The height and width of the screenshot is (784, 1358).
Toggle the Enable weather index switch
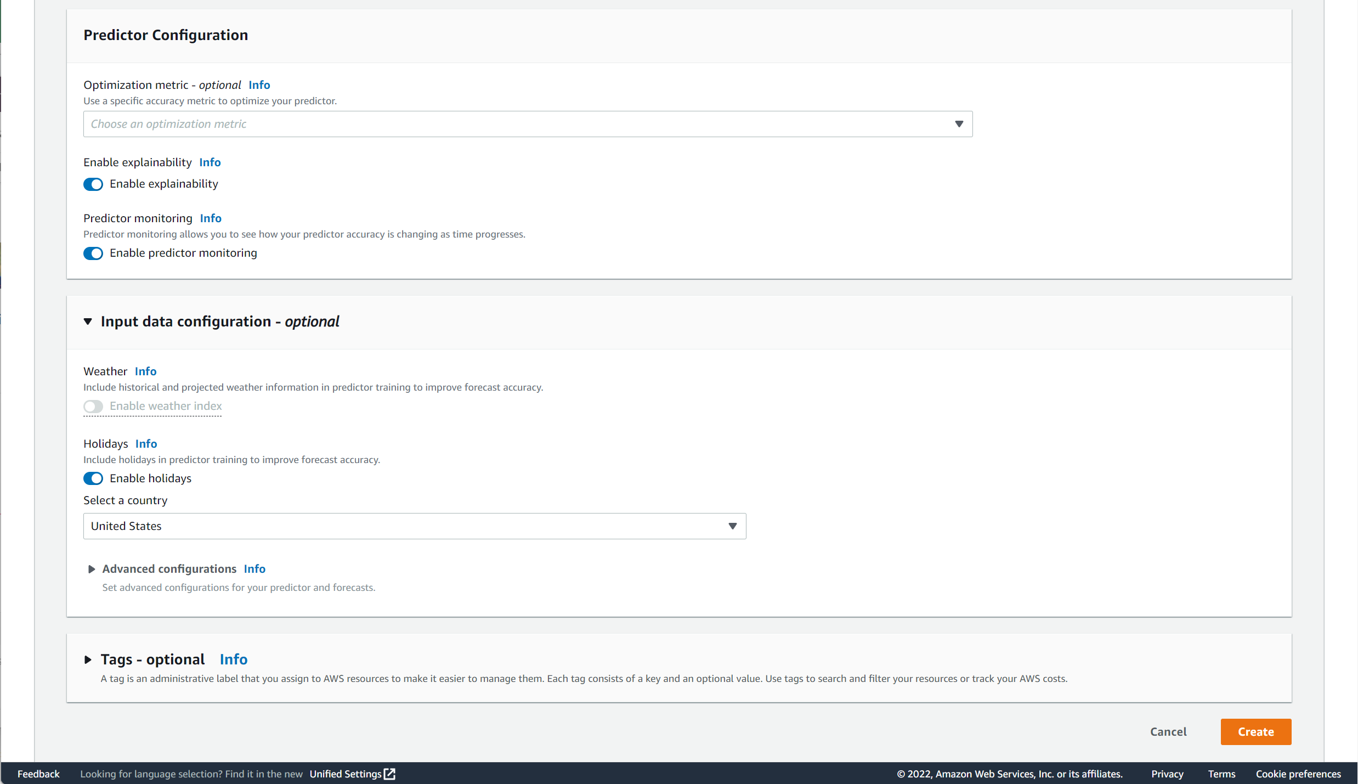pyautogui.click(x=93, y=407)
